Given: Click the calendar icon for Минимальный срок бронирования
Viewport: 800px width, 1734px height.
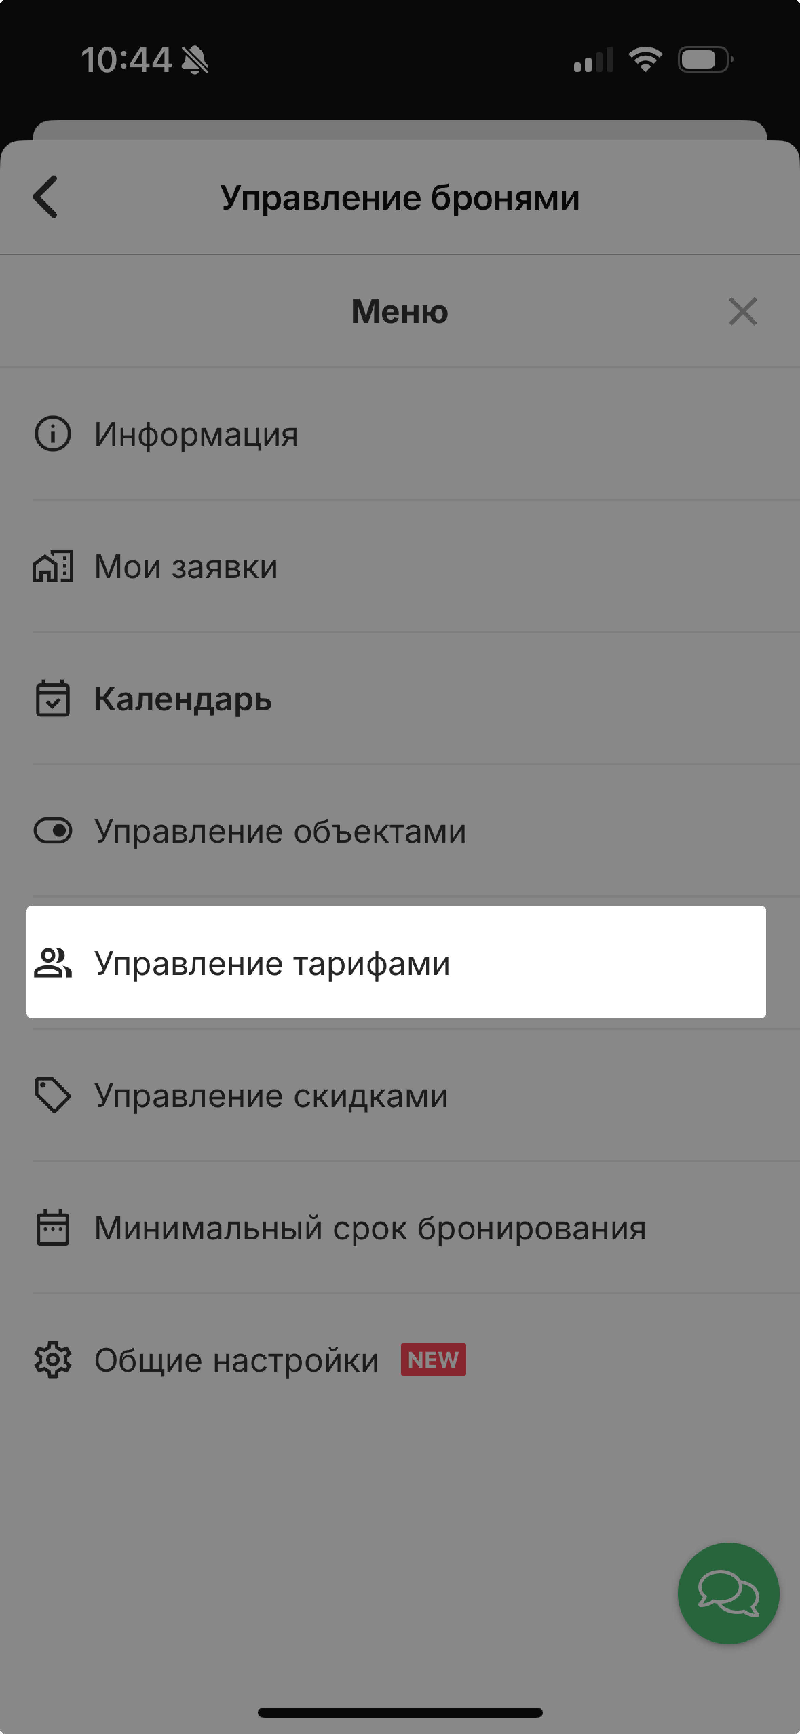Looking at the screenshot, I should click(53, 1227).
